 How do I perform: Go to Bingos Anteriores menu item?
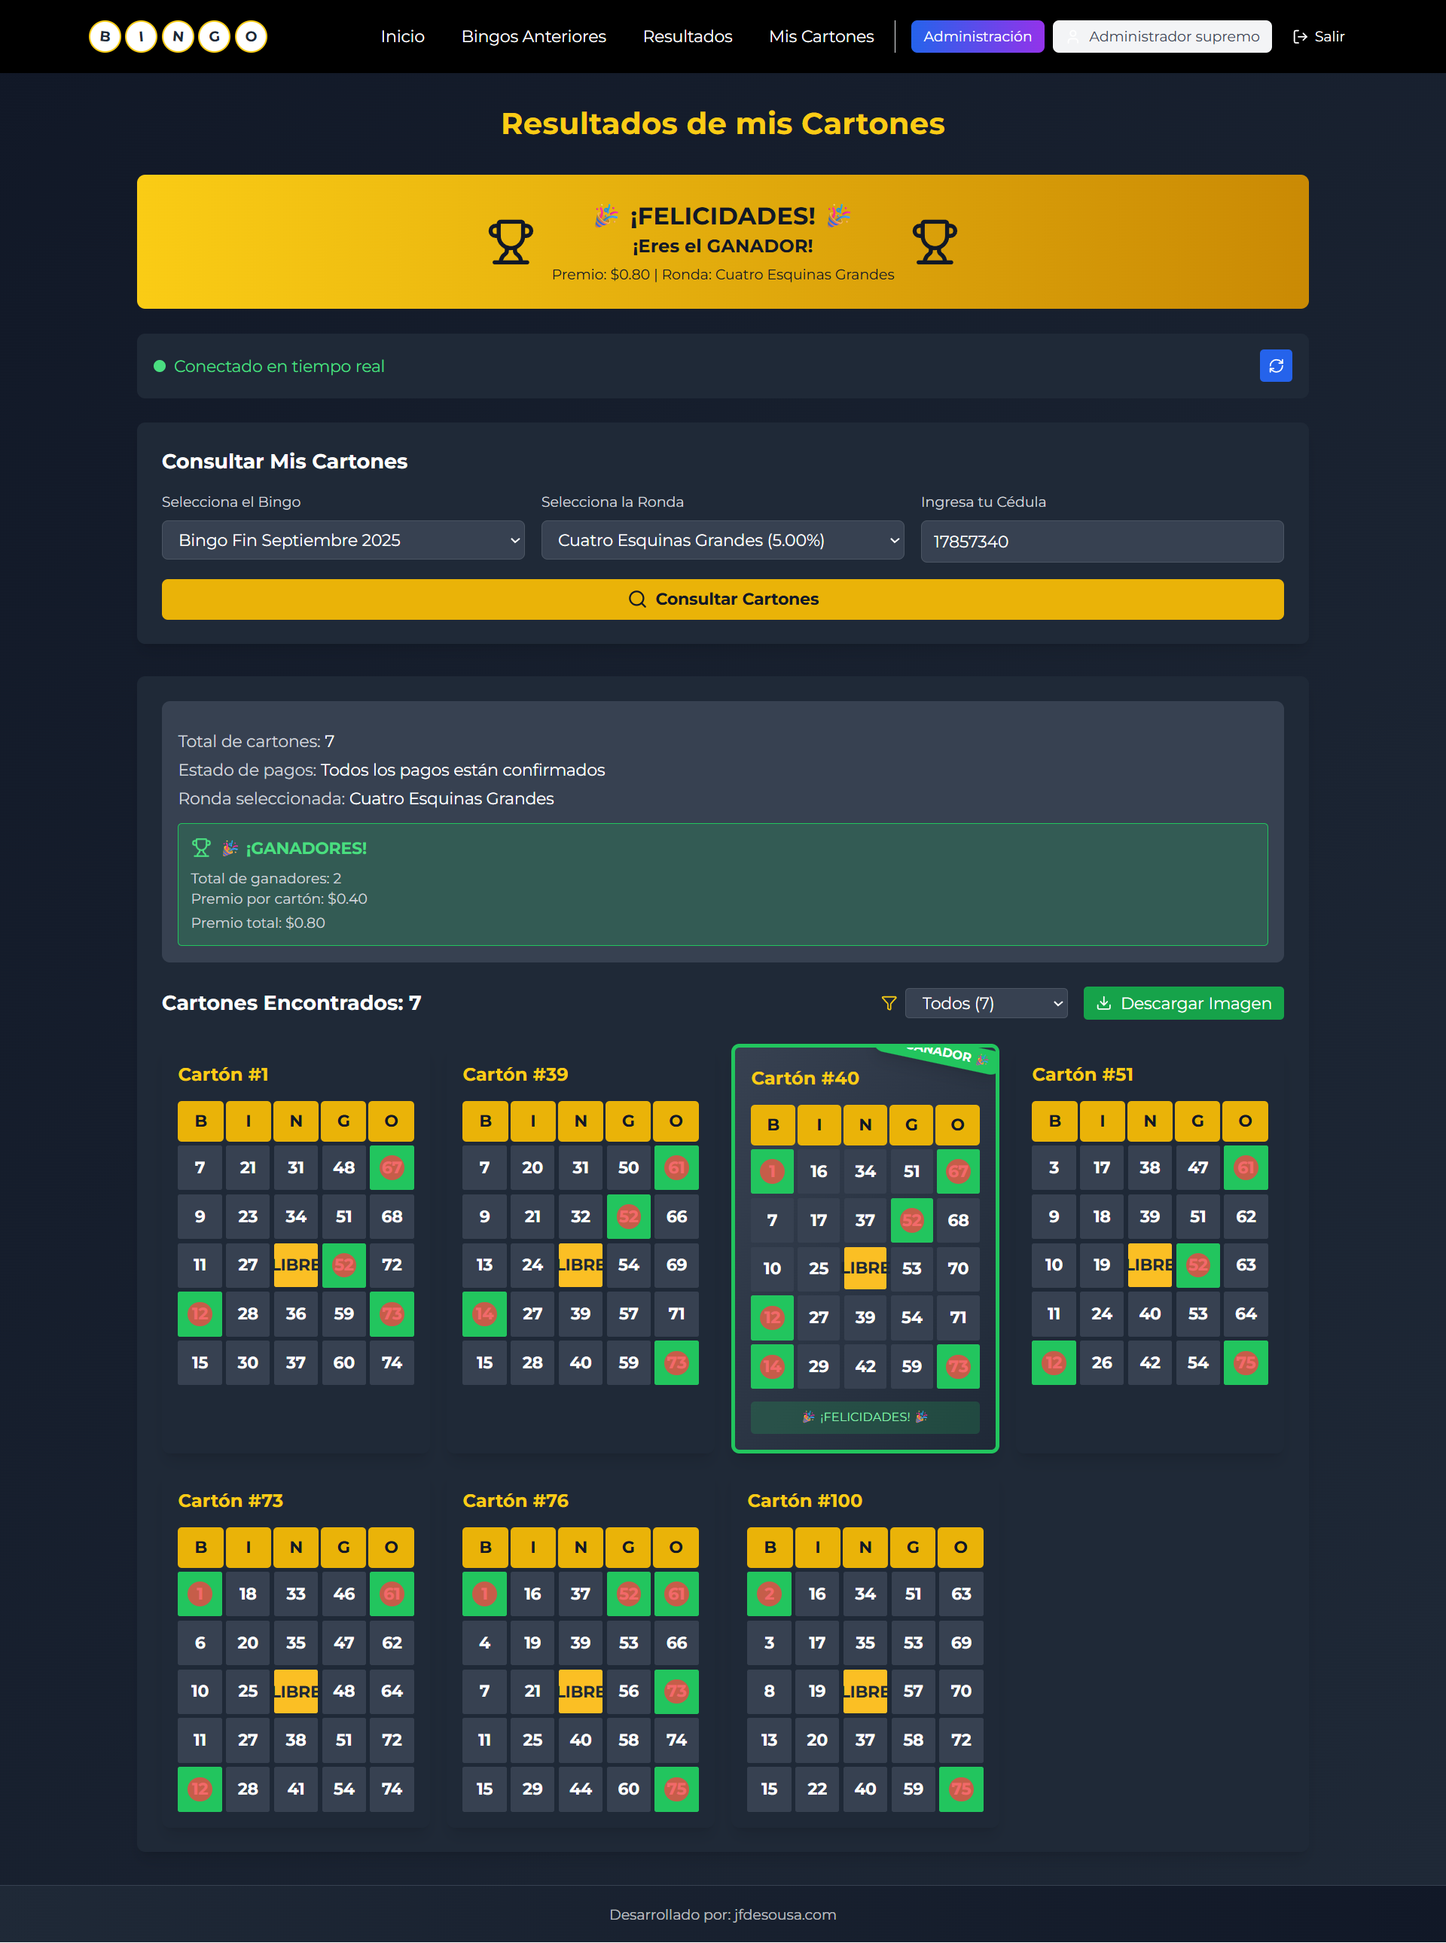point(533,37)
